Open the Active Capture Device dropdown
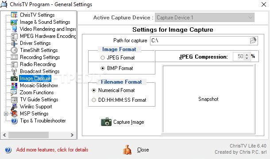The width and height of the screenshot is (270, 159). point(204,18)
